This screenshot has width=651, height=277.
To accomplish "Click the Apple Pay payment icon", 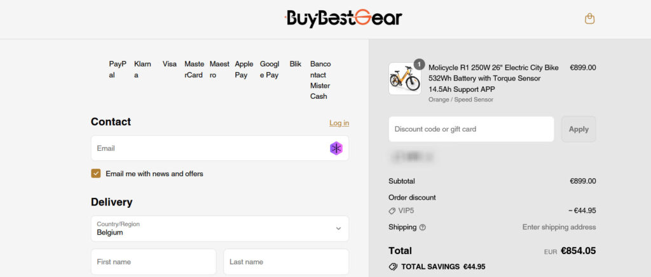I will 243,69.
